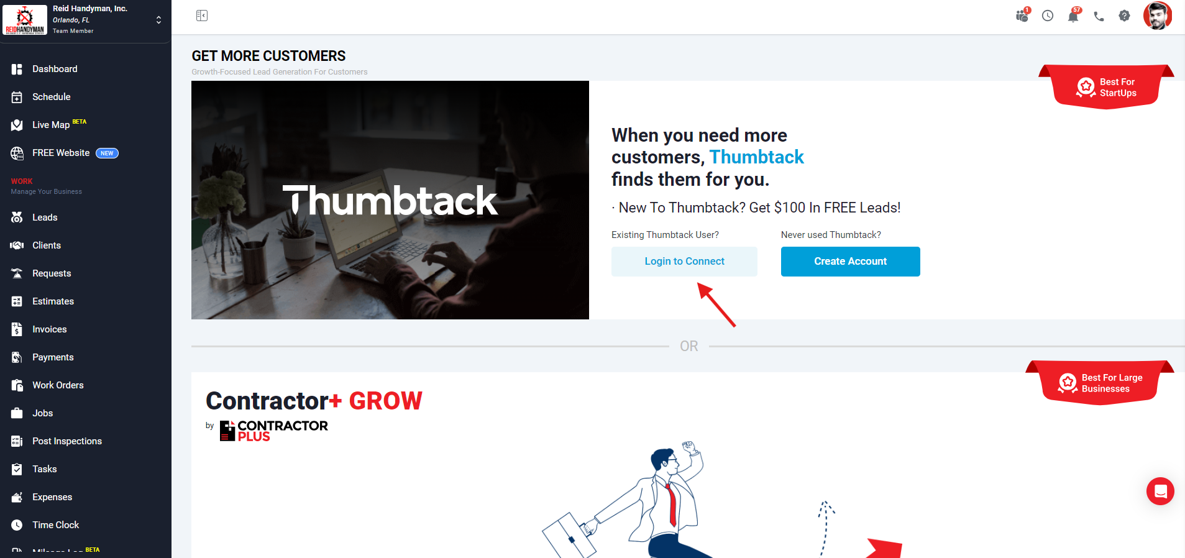Click Create Account button
The width and height of the screenshot is (1185, 558).
850,262
